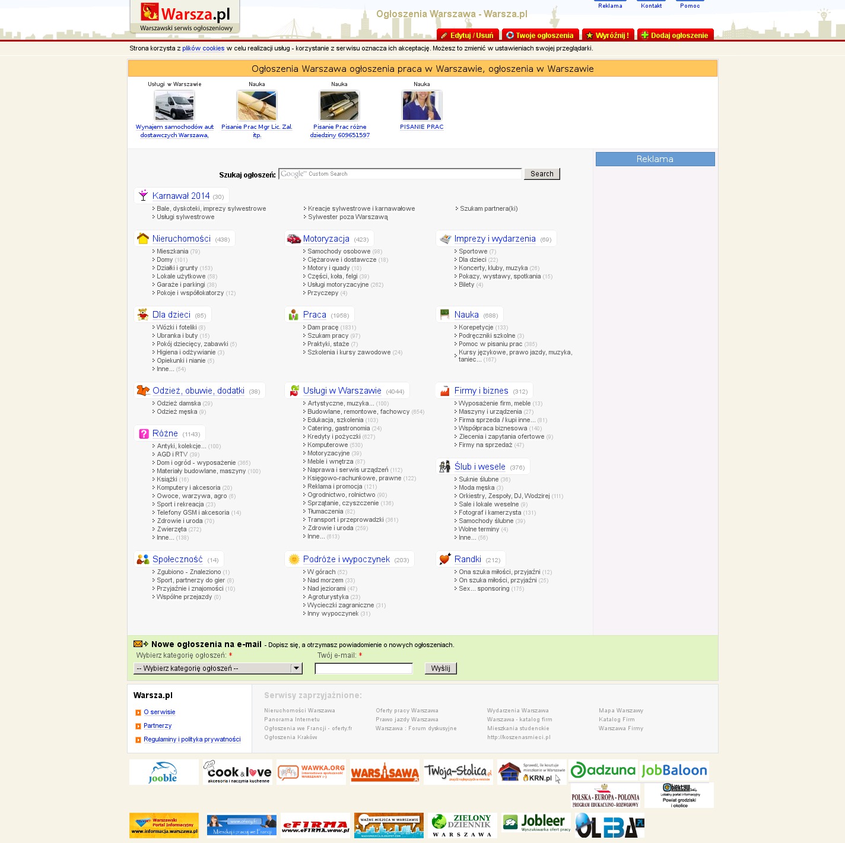845x843 pixels.
Task: Click the Firmy i biznes chart icon
Action: [445, 390]
